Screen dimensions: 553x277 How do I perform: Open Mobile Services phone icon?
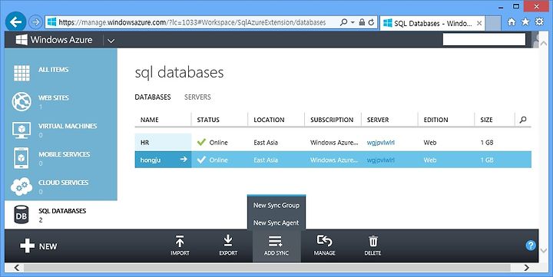(22, 158)
